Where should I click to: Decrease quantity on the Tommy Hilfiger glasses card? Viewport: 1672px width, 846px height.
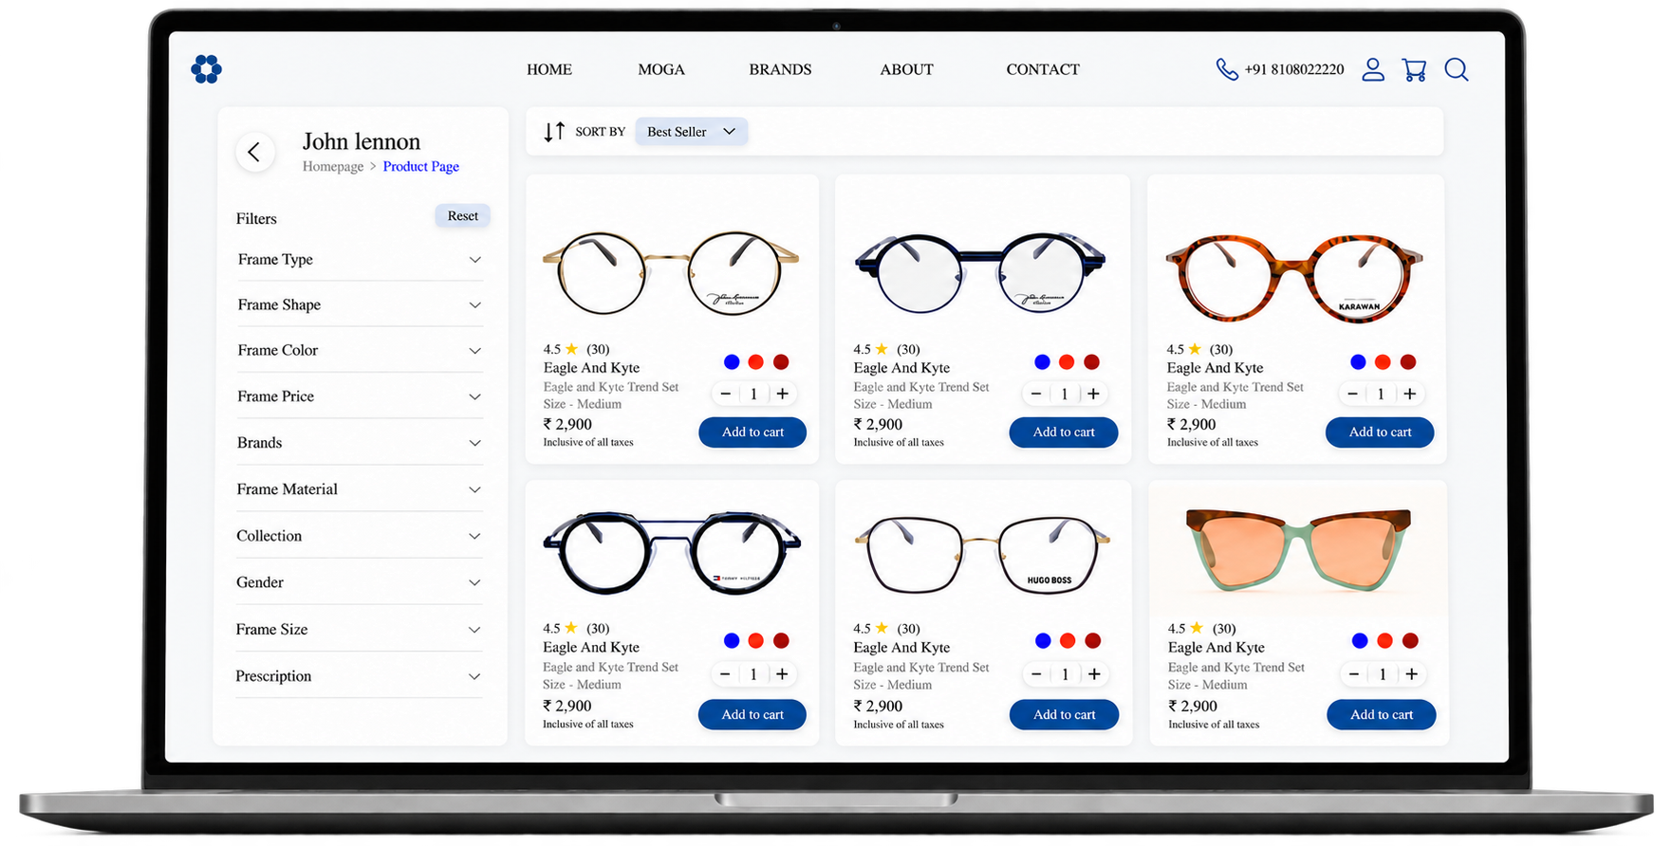coord(725,674)
